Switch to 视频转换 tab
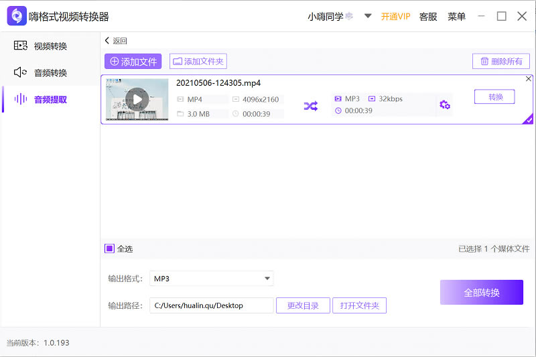This screenshot has width=536, height=357. (50, 46)
